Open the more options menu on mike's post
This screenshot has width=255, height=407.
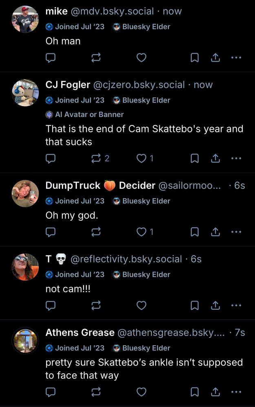point(236,57)
